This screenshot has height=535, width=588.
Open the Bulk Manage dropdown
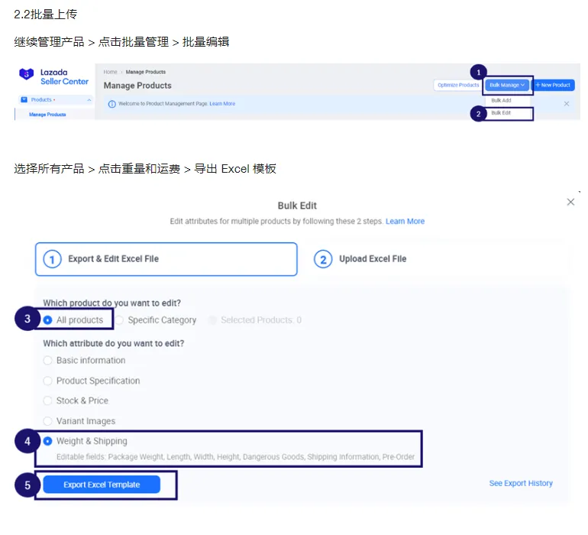(x=506, y=85)
